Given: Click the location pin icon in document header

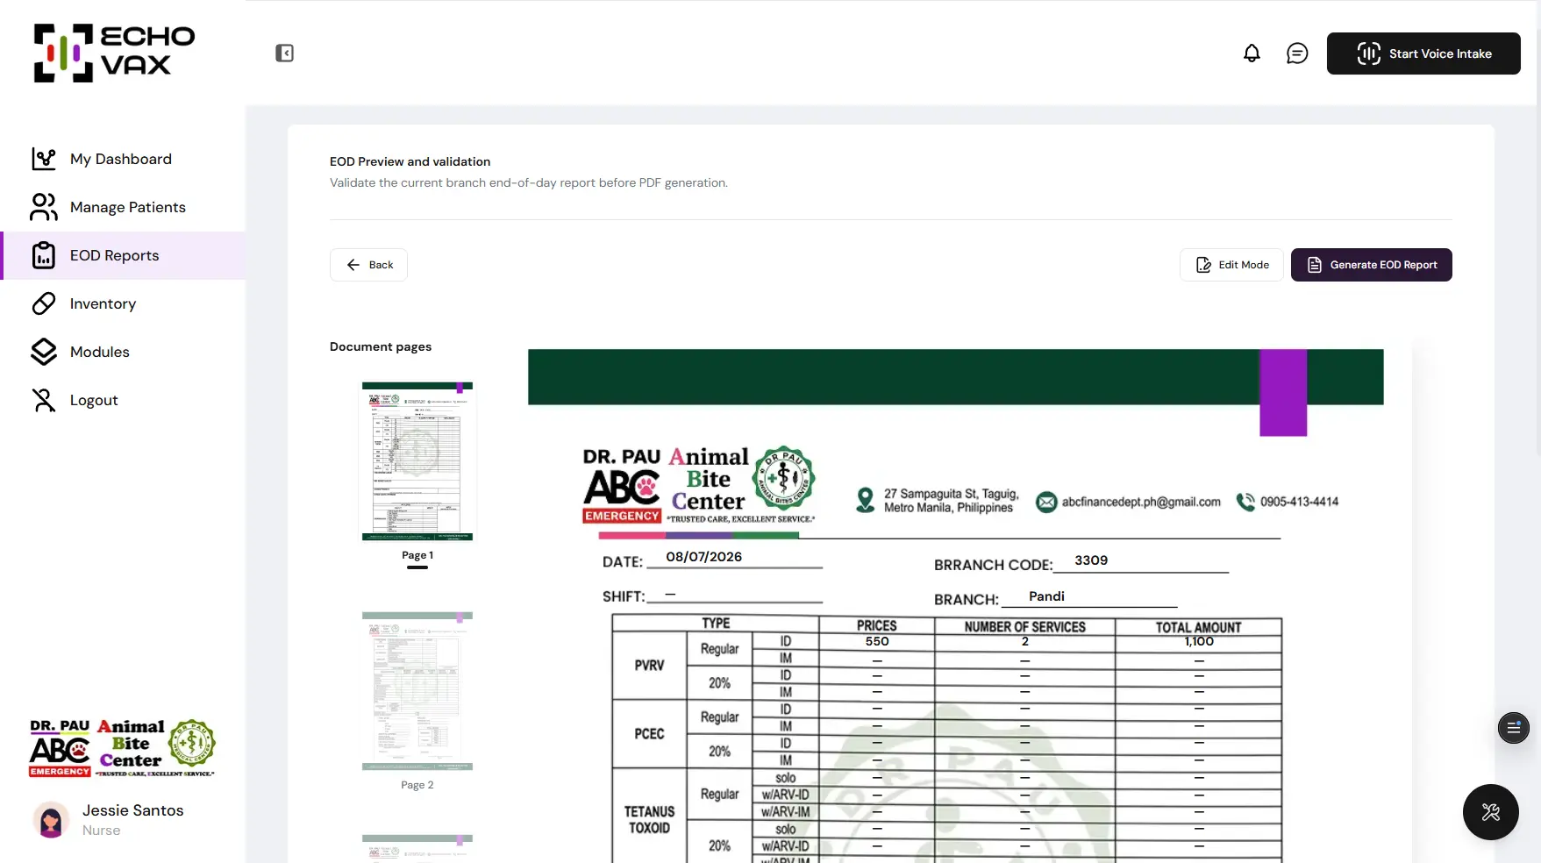Looking at the screenshot, I should (866, 500).
